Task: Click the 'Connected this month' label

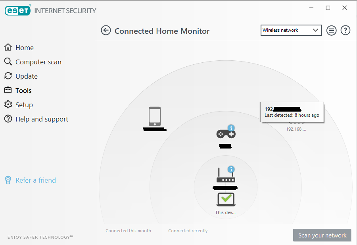Action: [x=128, y=231]
